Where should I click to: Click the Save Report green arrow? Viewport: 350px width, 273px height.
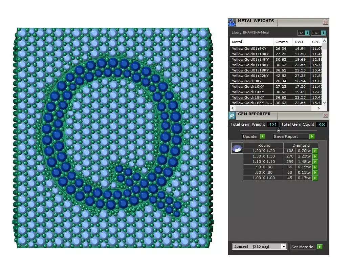[x=312, y=136]
